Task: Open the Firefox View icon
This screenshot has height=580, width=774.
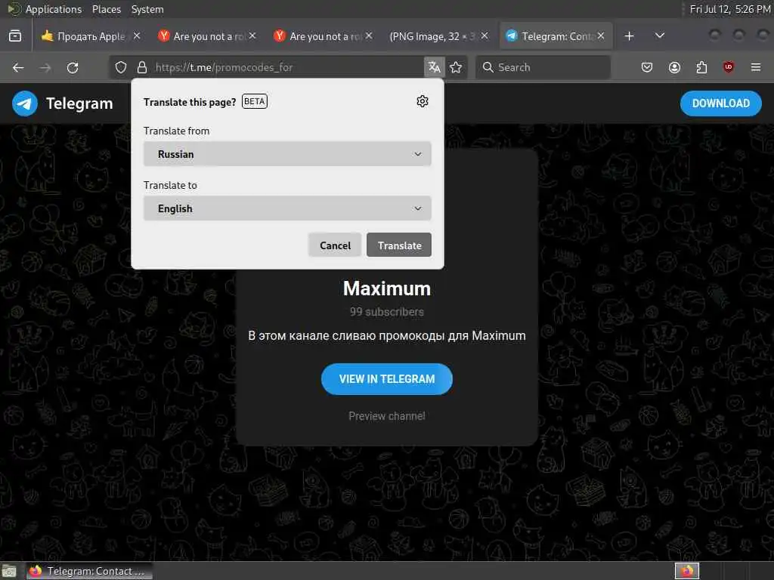Action: 15,36
